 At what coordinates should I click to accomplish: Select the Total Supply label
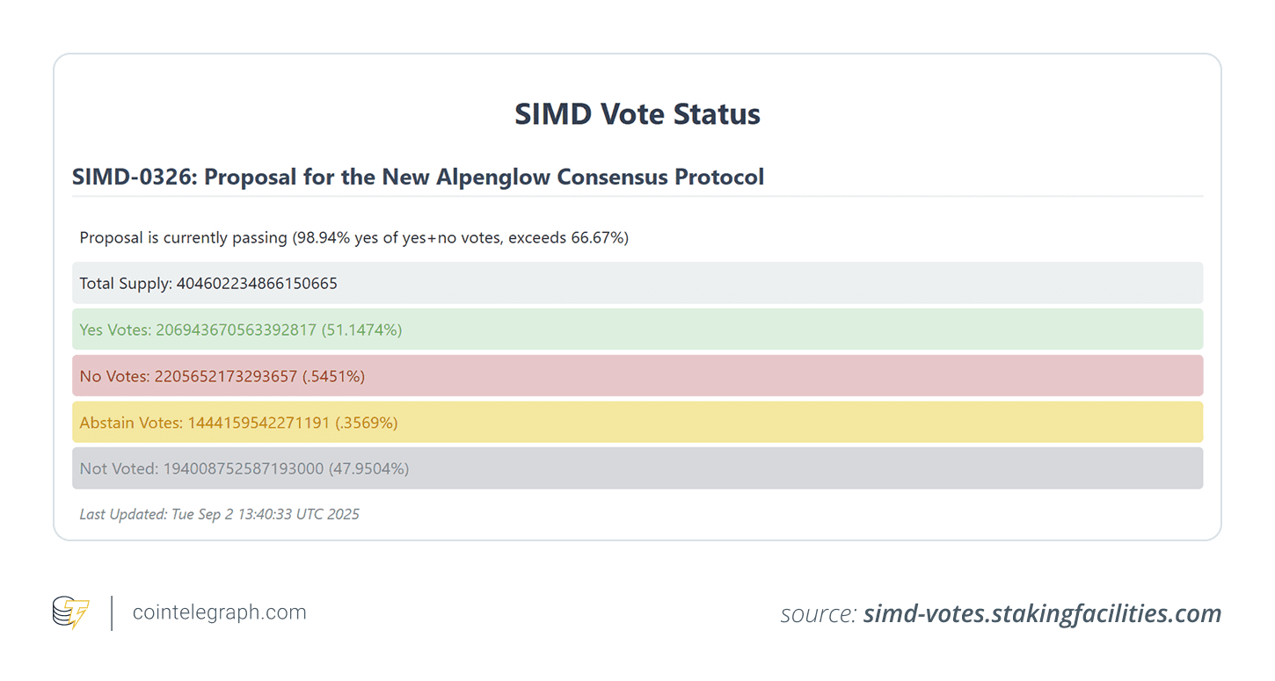126,283
